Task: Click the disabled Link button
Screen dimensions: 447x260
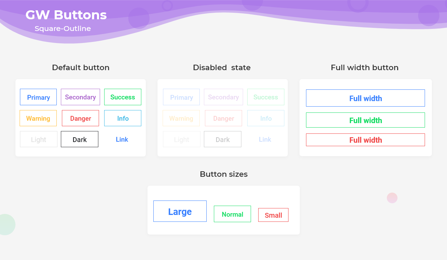Action: [265, 139]
